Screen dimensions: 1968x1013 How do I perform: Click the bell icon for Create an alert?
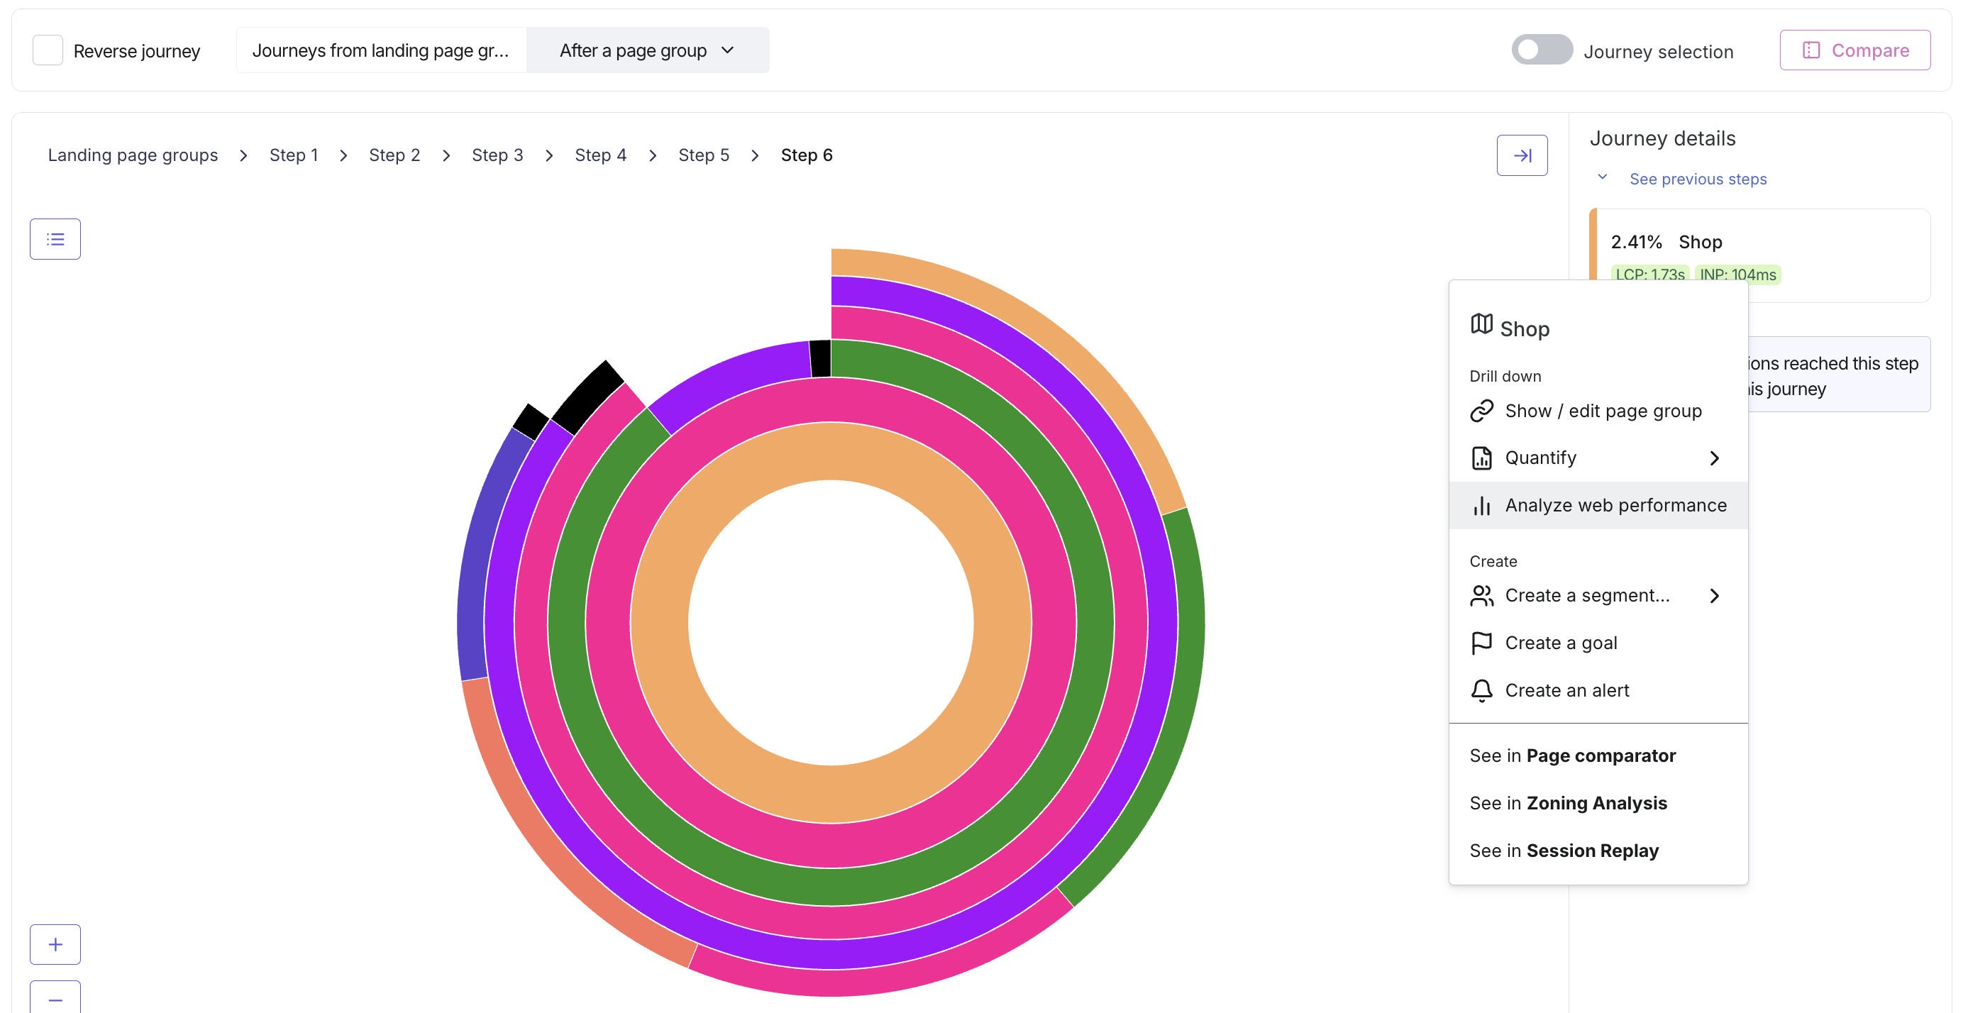click(x=1481, y=690)
